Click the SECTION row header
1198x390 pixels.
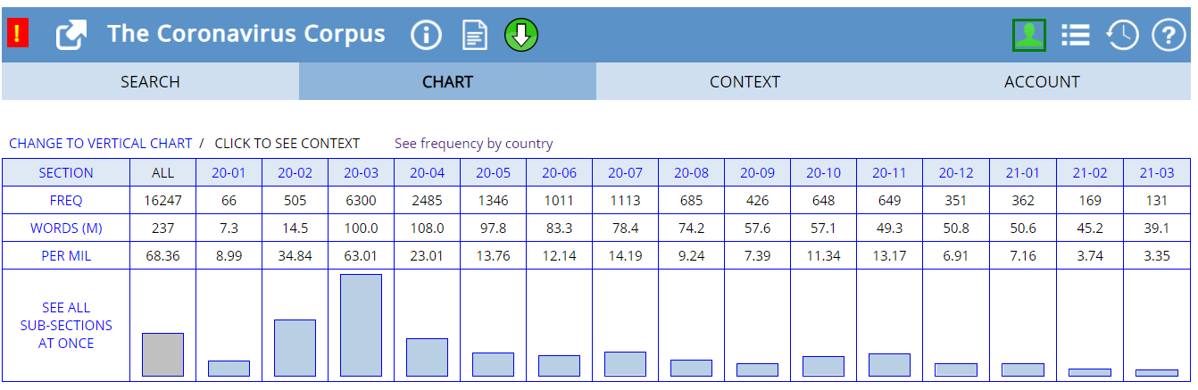[66, 172]
